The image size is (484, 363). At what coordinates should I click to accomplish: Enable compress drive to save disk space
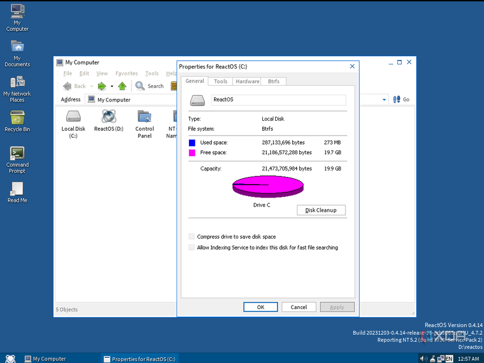(191, 236)
